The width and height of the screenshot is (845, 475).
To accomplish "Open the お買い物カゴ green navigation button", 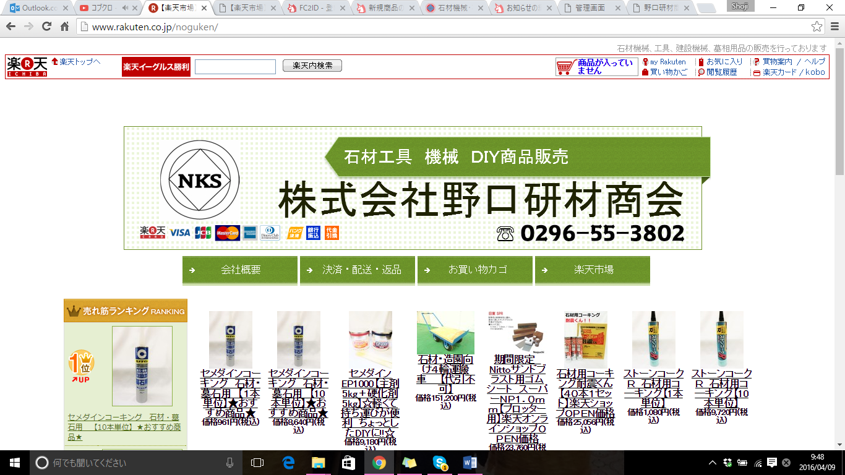I will point(475,270).
